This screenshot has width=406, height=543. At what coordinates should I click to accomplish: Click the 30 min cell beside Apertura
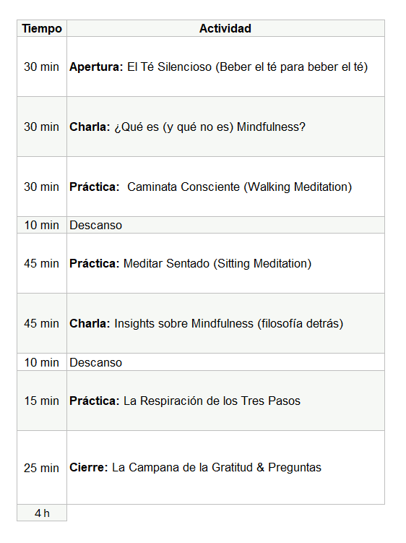[42, 67]
